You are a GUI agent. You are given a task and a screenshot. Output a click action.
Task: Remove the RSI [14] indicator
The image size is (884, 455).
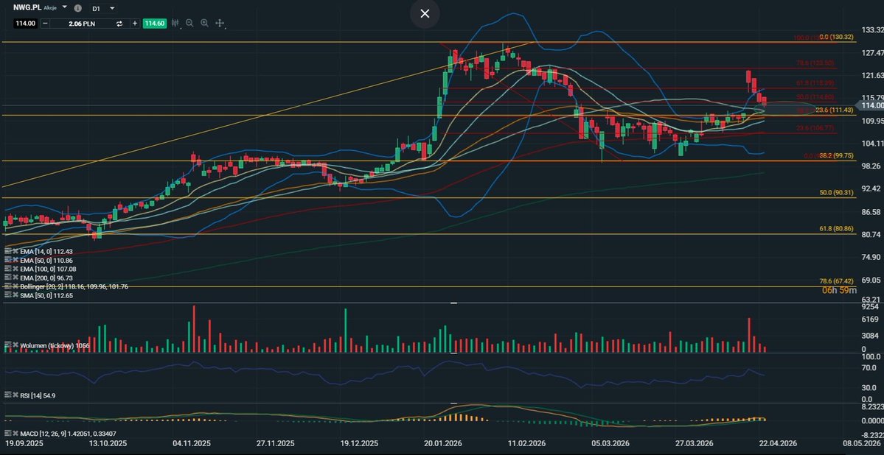pos(15,395)
